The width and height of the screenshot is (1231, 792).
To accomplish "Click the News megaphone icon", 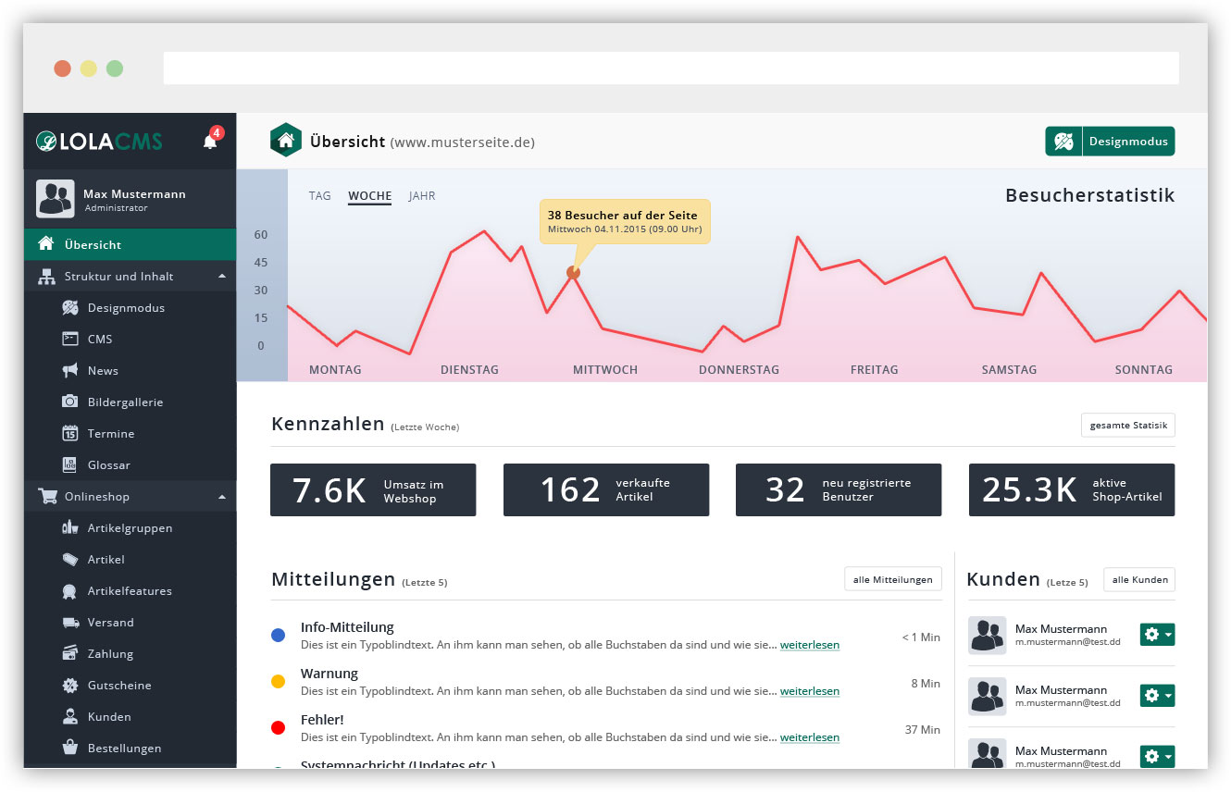I will tap(70, 370).
